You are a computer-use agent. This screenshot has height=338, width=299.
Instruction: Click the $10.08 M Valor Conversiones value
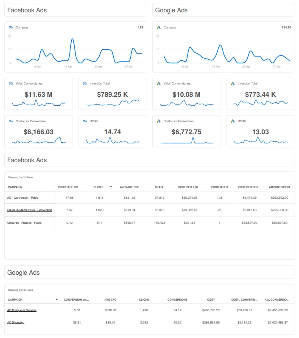tap(187, 94)
